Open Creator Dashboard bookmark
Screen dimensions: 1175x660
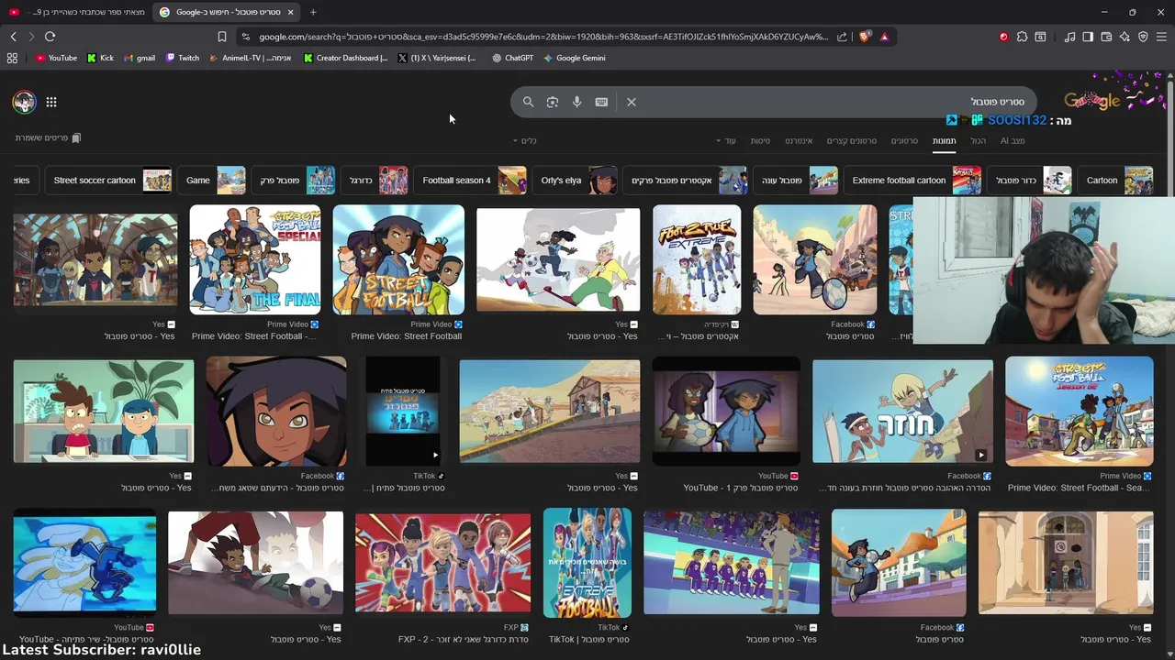click(x=346, y=58)
